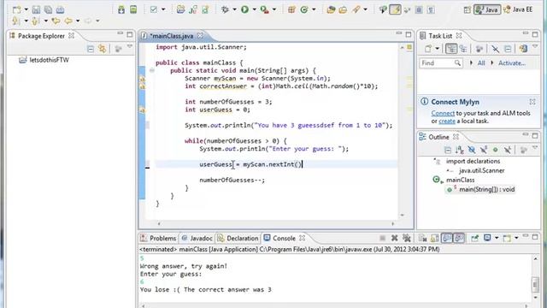This screenshot has width=547, height=308.
Task: Click the Activate... task link
Action: (512, 63)
